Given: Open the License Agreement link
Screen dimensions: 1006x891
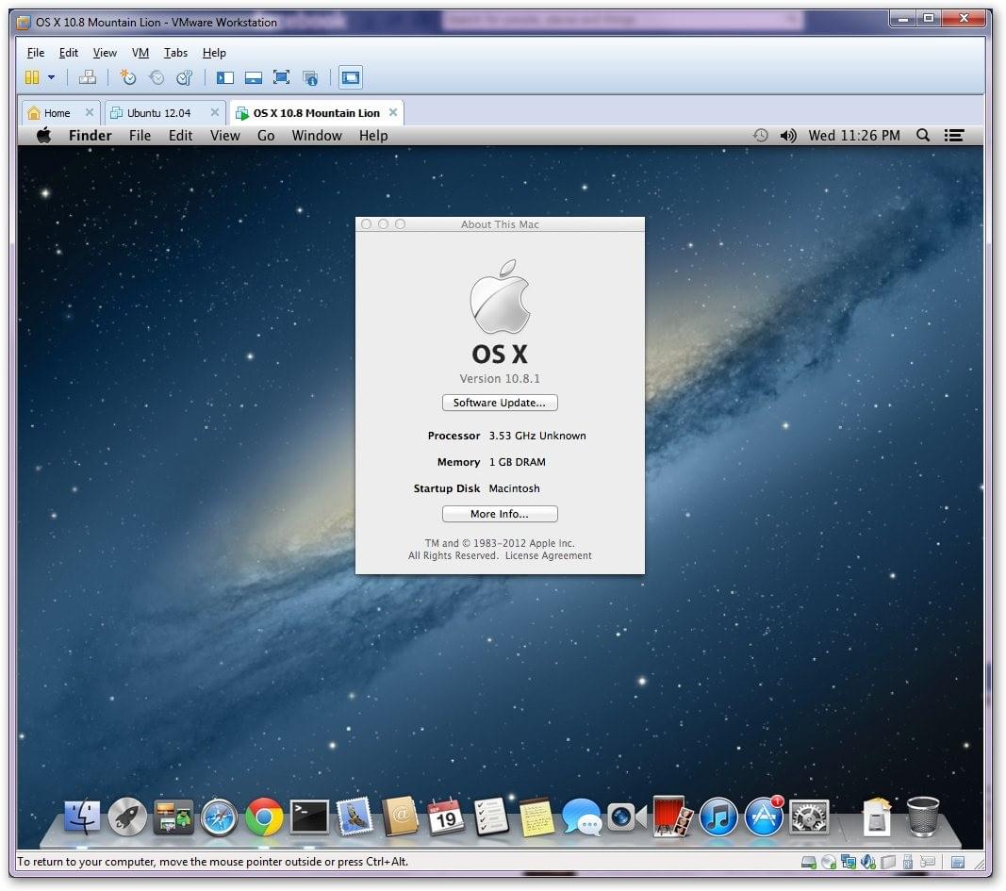Looking at the screenshot, I should [548, 556].
